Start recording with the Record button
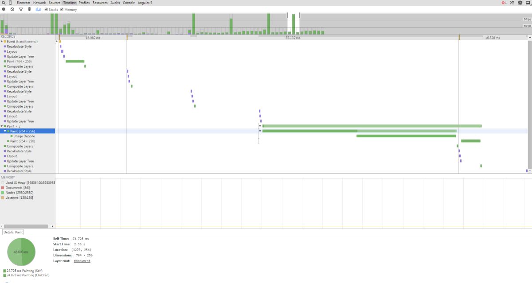The image size is (532, 283). click(4, 9)
